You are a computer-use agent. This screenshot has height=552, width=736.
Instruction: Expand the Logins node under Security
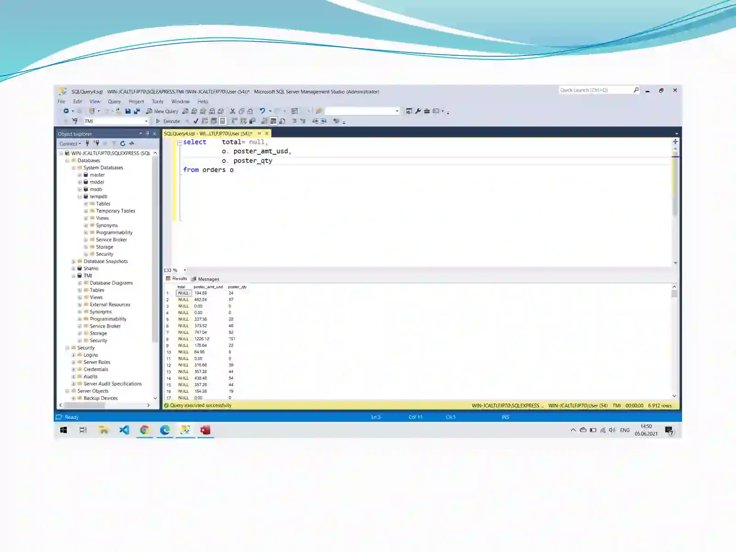point(74,355)
